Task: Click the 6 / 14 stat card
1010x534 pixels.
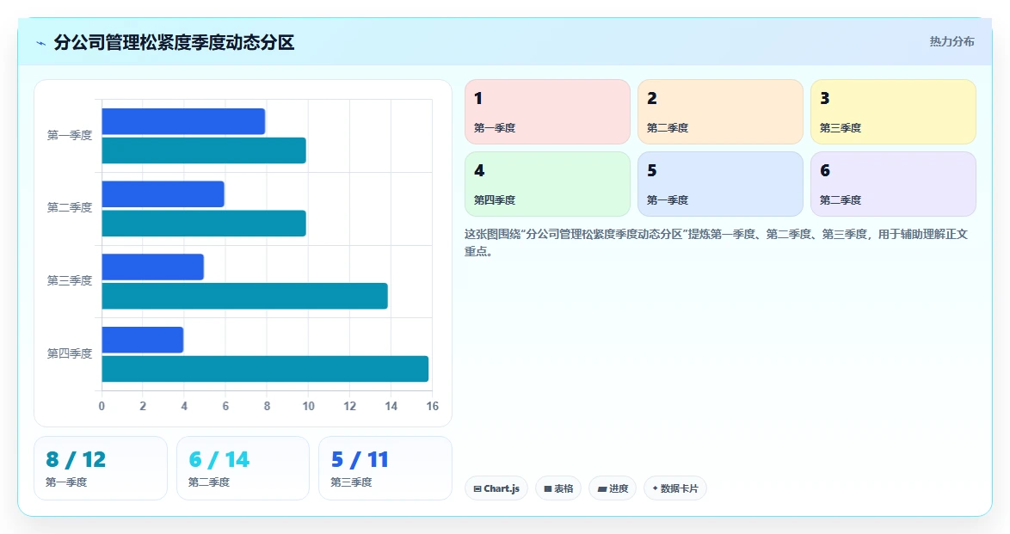Action: 243,469
